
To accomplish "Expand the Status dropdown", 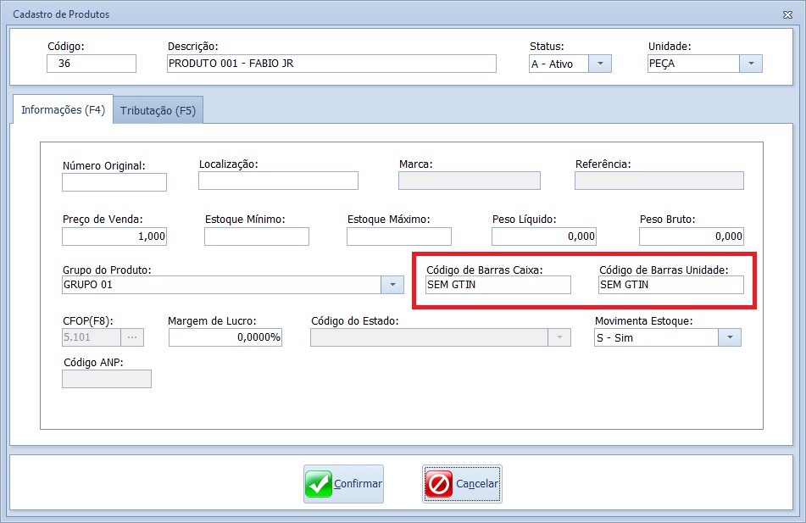I will click(x=599, y=64).
